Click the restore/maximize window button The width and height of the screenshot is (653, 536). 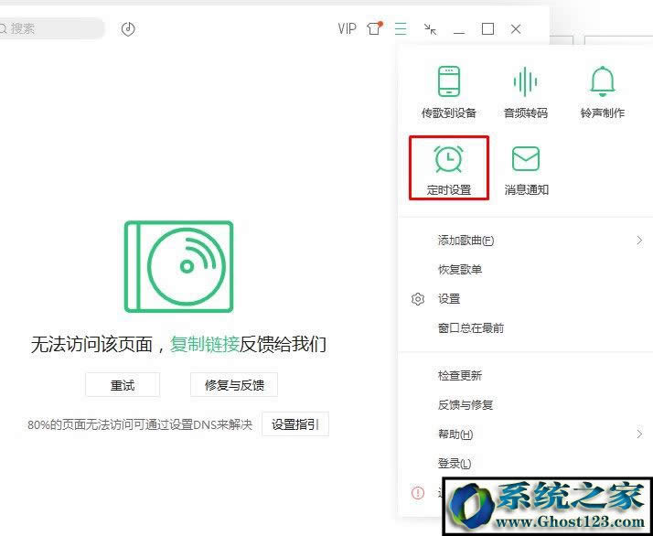point(487,29)
